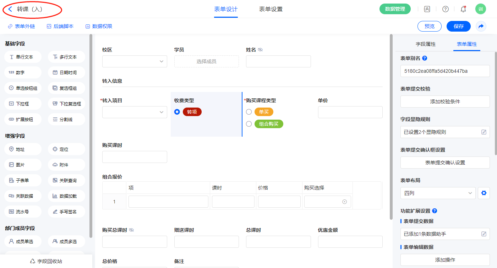The height and width of the screenshot is (268, 497).
Task: Switch to the 字段属性 tab
Action: coord(425,44)
